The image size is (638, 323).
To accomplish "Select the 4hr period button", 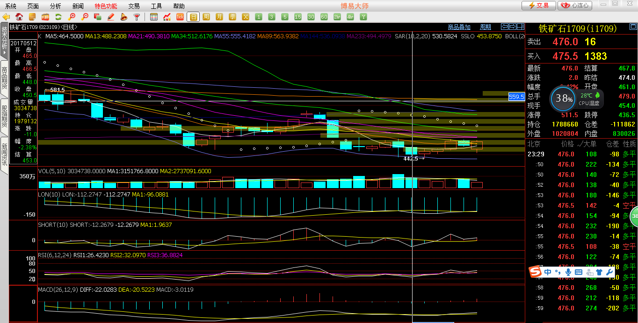I will coord(350,17).
